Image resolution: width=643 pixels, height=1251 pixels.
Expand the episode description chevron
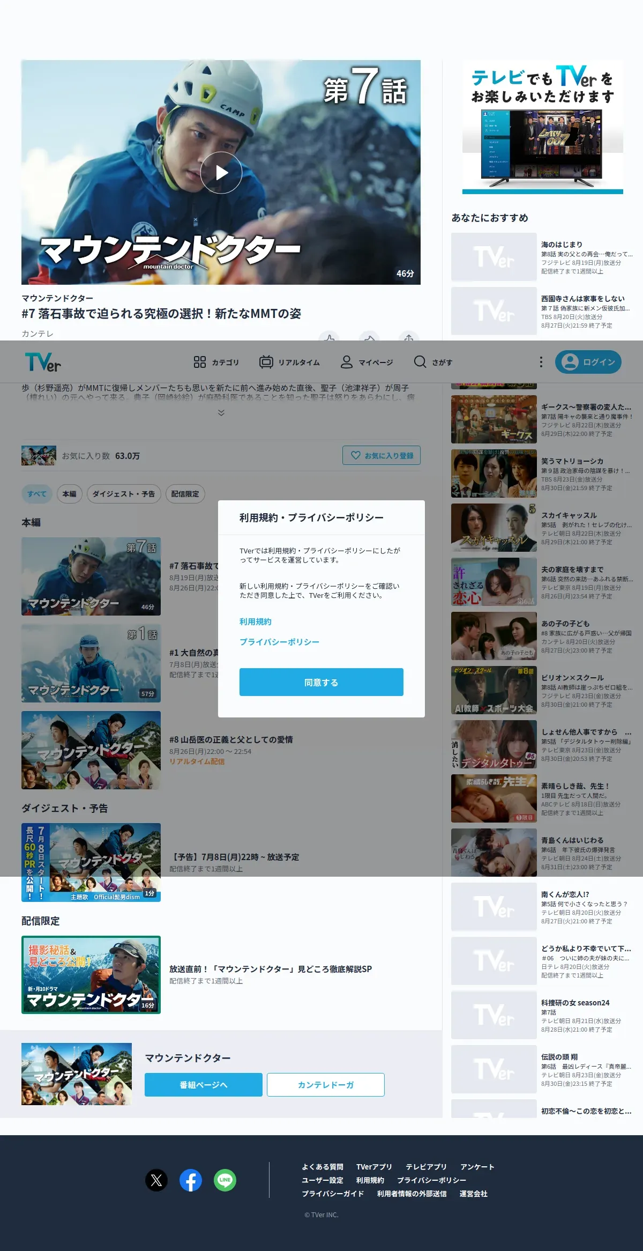221,412
